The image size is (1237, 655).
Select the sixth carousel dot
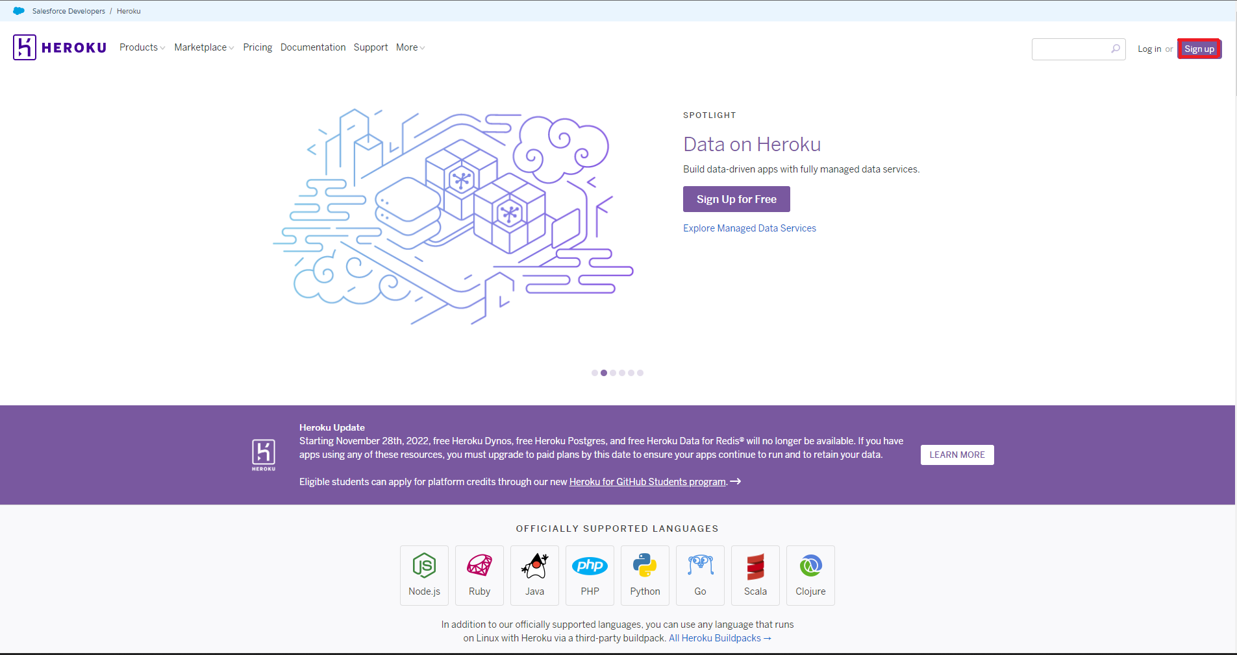point(640,373)
